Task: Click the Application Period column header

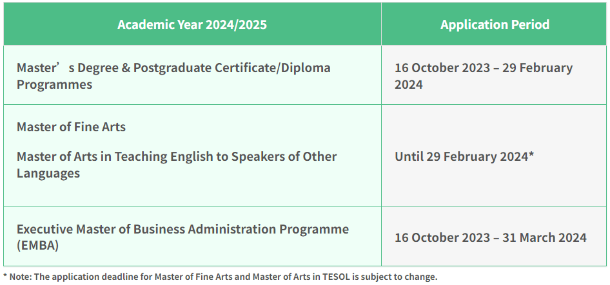Action: click(495, 24)
